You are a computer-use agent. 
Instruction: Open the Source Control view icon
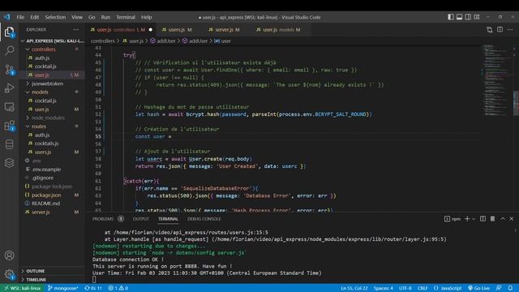(x=9, y=70)
